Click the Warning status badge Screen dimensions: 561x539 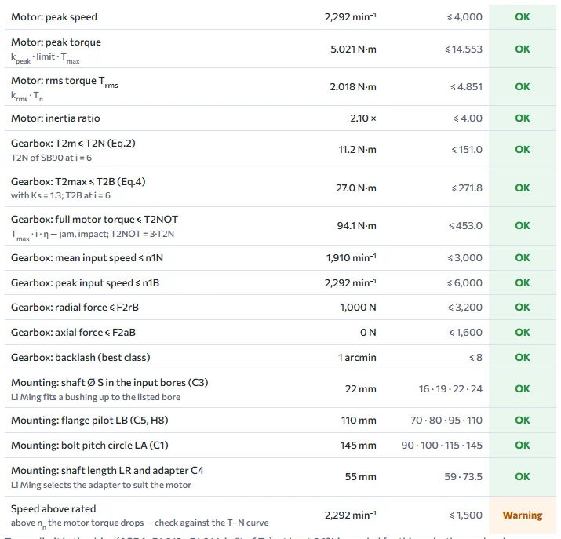(523, 515)
